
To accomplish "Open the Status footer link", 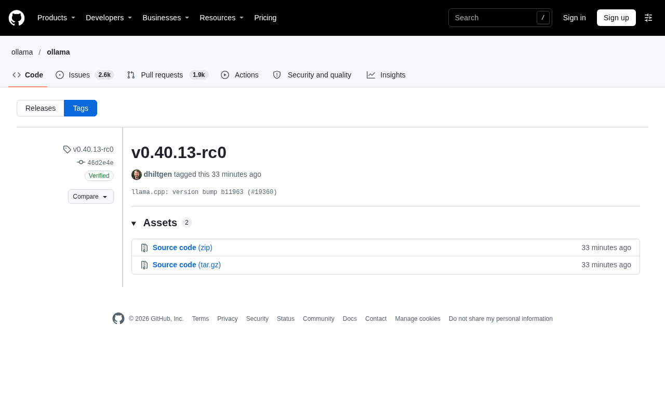I will tap(286, 319).
